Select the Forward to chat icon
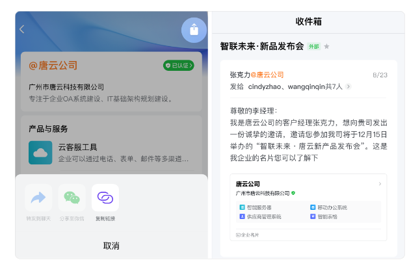407x269 pixels. tap(38, 198)
